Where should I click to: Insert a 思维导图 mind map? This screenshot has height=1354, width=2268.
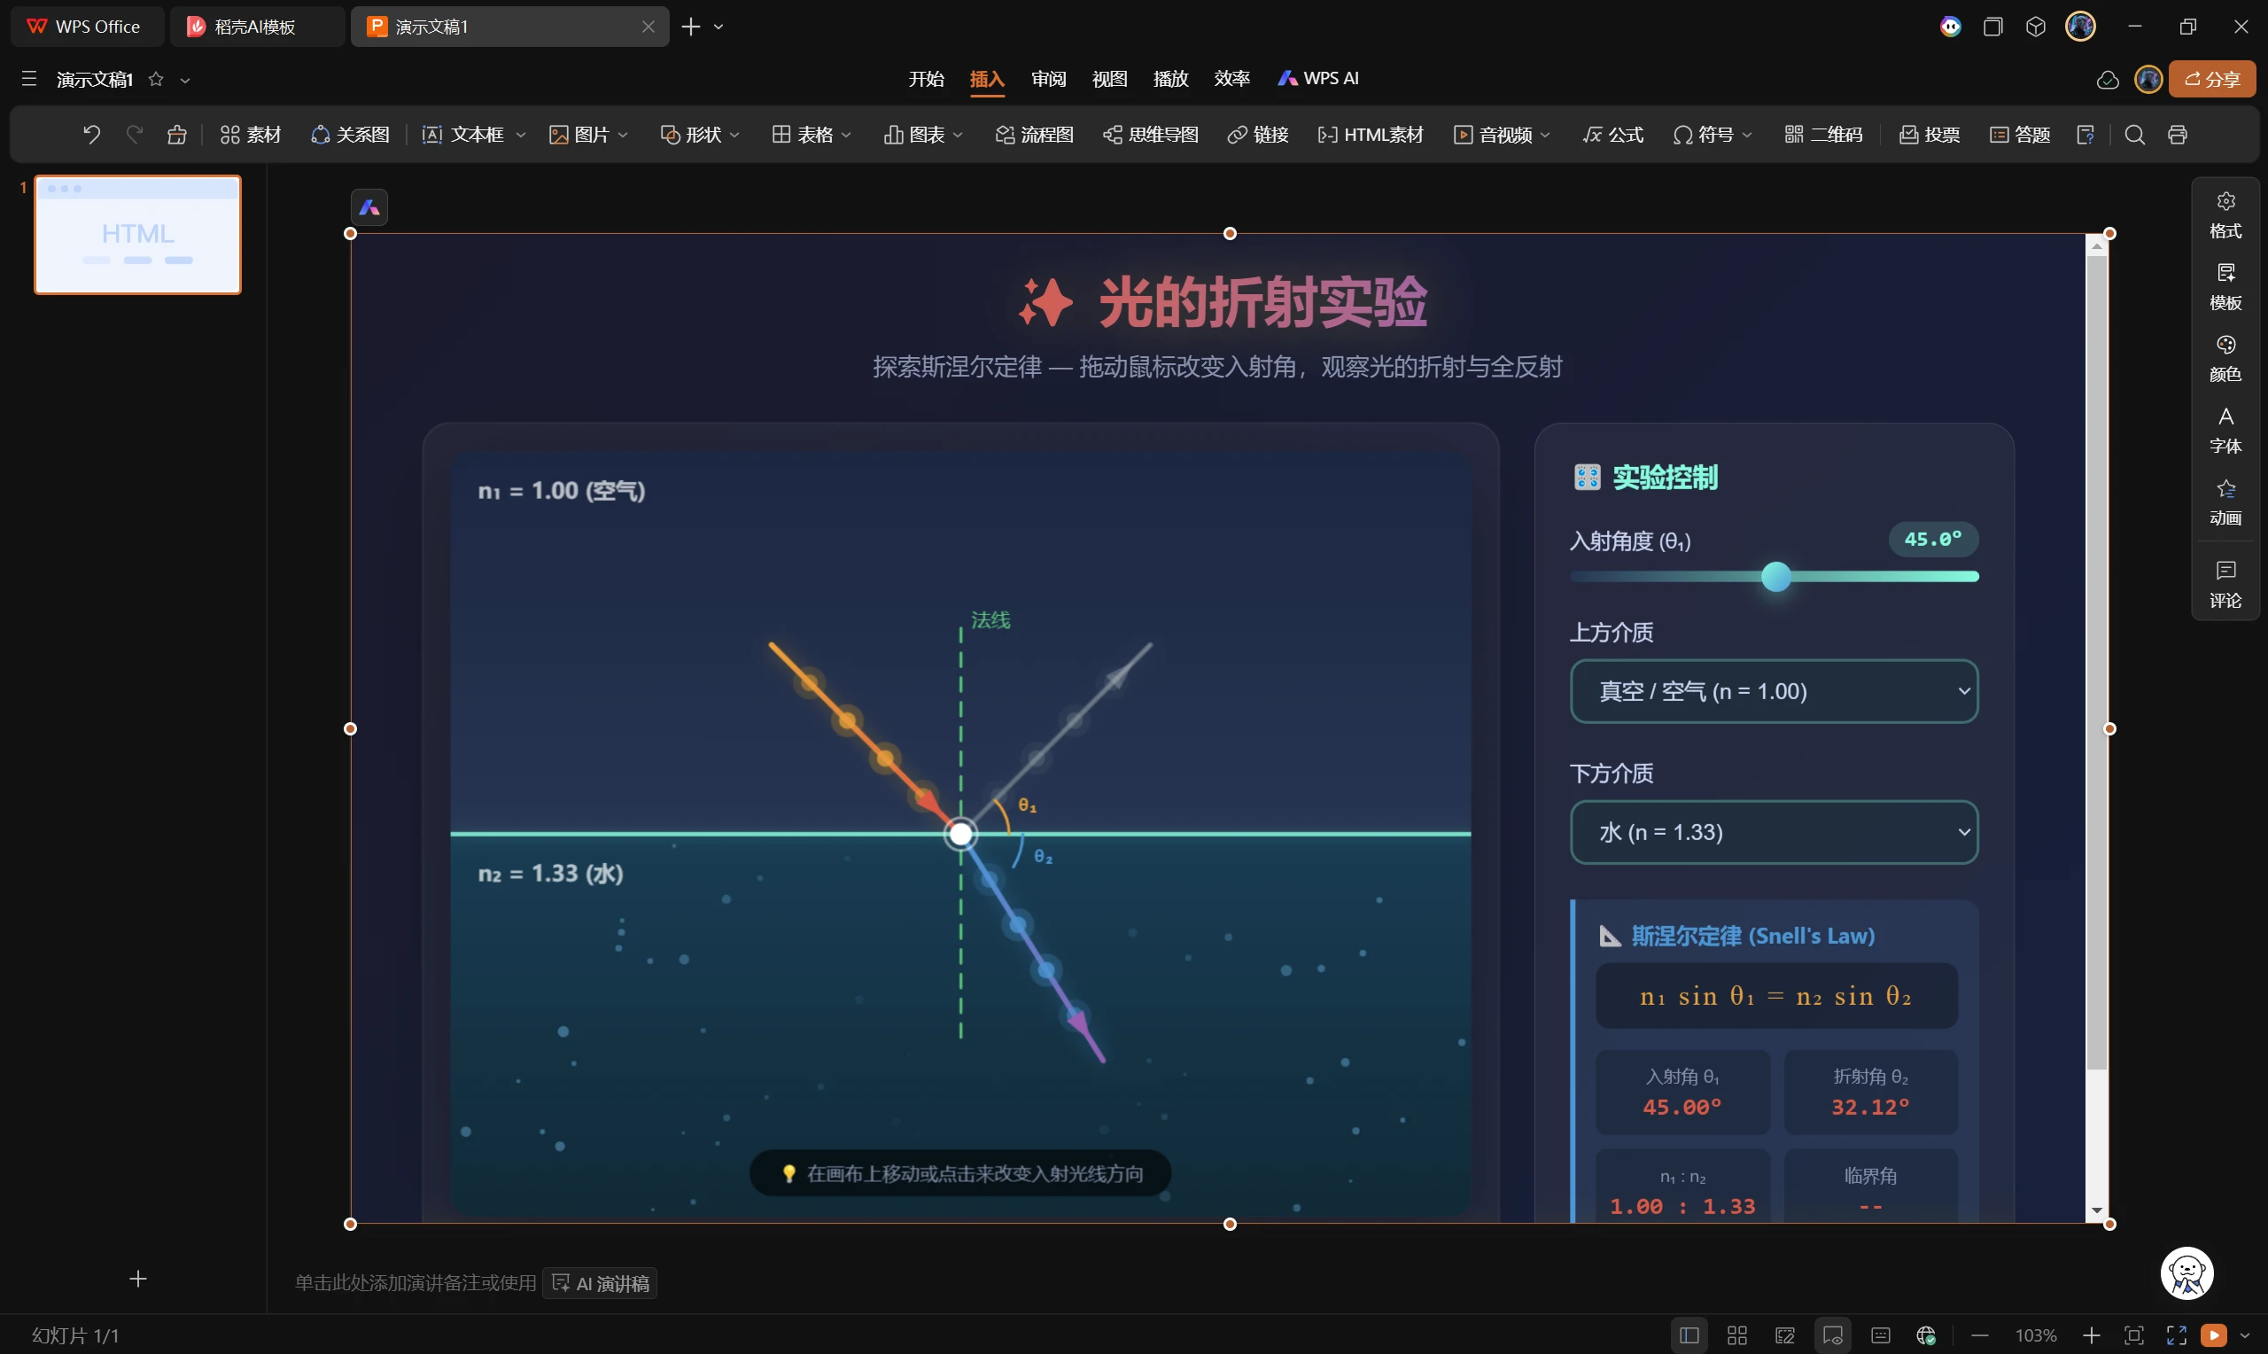point(1151,135)
